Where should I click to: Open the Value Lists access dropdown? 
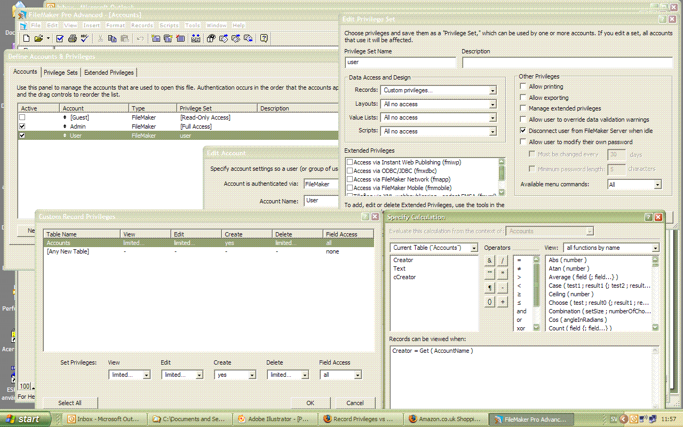[439, 117]
